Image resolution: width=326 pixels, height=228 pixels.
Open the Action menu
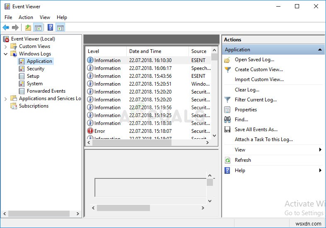(x=26, y=17)
